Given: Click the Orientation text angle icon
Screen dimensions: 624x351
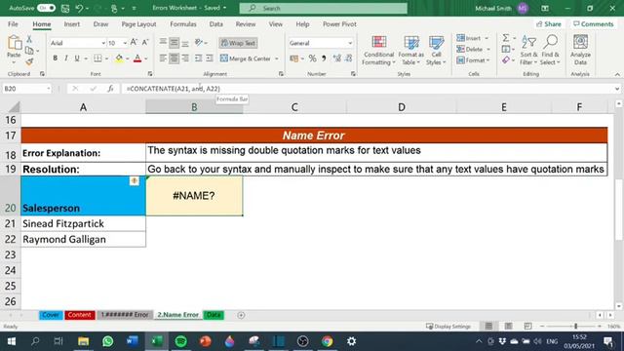Looking at the screenshot, I should tap(199, 42).
